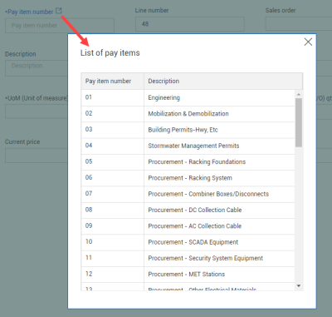Open the pay item lookup icon
The width and height of the screenshot is (332, 317).
[x=59, y=11]
